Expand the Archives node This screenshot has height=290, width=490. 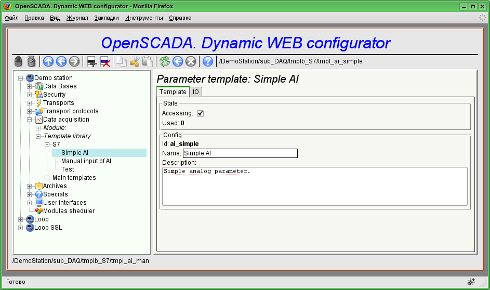tap(30, 186)
